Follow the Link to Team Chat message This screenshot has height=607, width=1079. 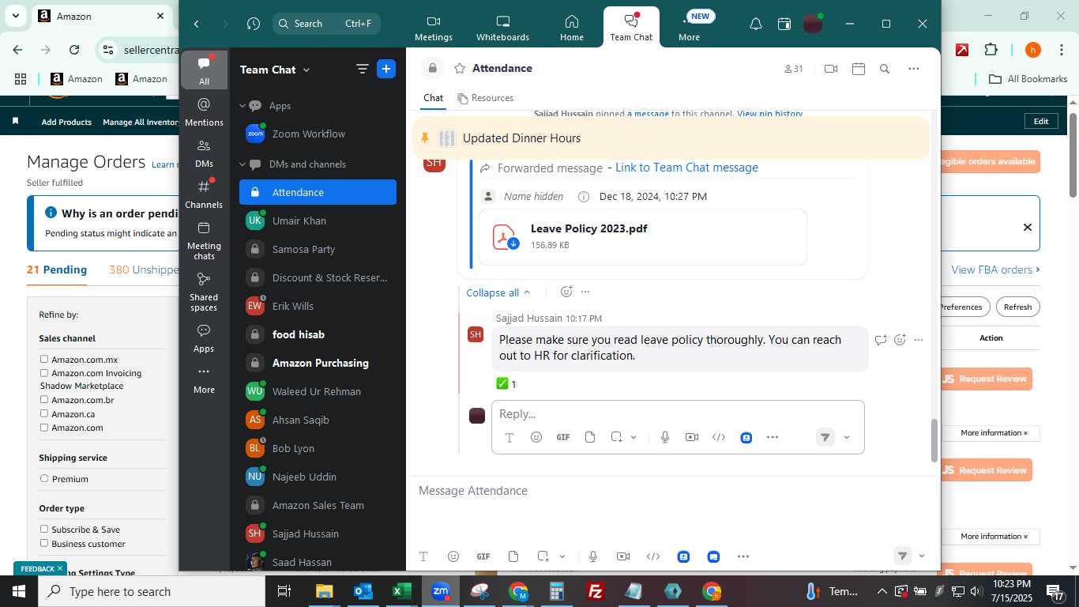click(686, 168)
